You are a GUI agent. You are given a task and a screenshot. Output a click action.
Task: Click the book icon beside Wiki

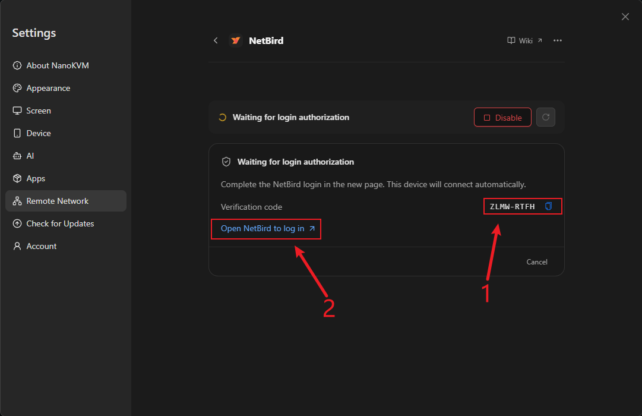pos(511,40)
